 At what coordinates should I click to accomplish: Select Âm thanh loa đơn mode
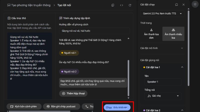click(x=151, y=34)
